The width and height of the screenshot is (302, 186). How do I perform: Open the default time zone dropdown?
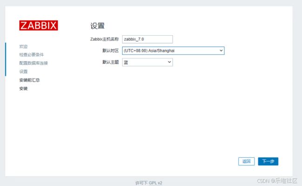tap(173, 51)
